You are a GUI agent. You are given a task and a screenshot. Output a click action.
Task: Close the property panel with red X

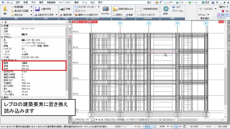click(x=70, y=37)
